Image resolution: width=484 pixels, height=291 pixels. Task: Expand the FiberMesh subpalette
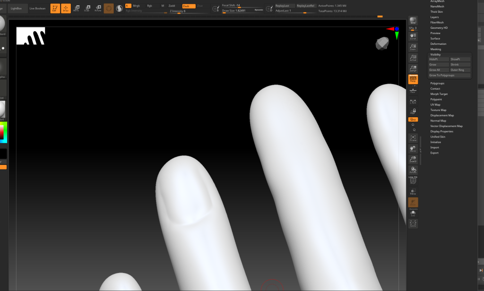pos(437,23)
